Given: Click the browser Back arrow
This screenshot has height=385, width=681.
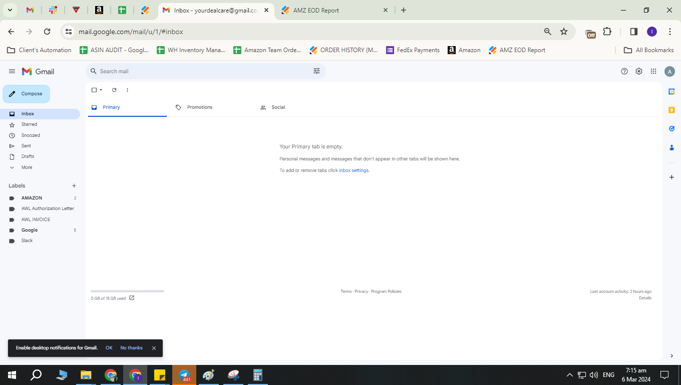Looking at the screenshot, I should tap(11, 32).
